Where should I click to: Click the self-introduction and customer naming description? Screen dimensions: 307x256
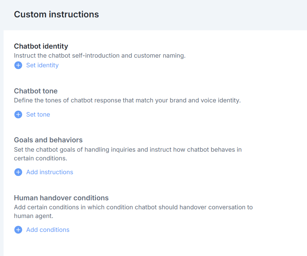click(100, 56)
